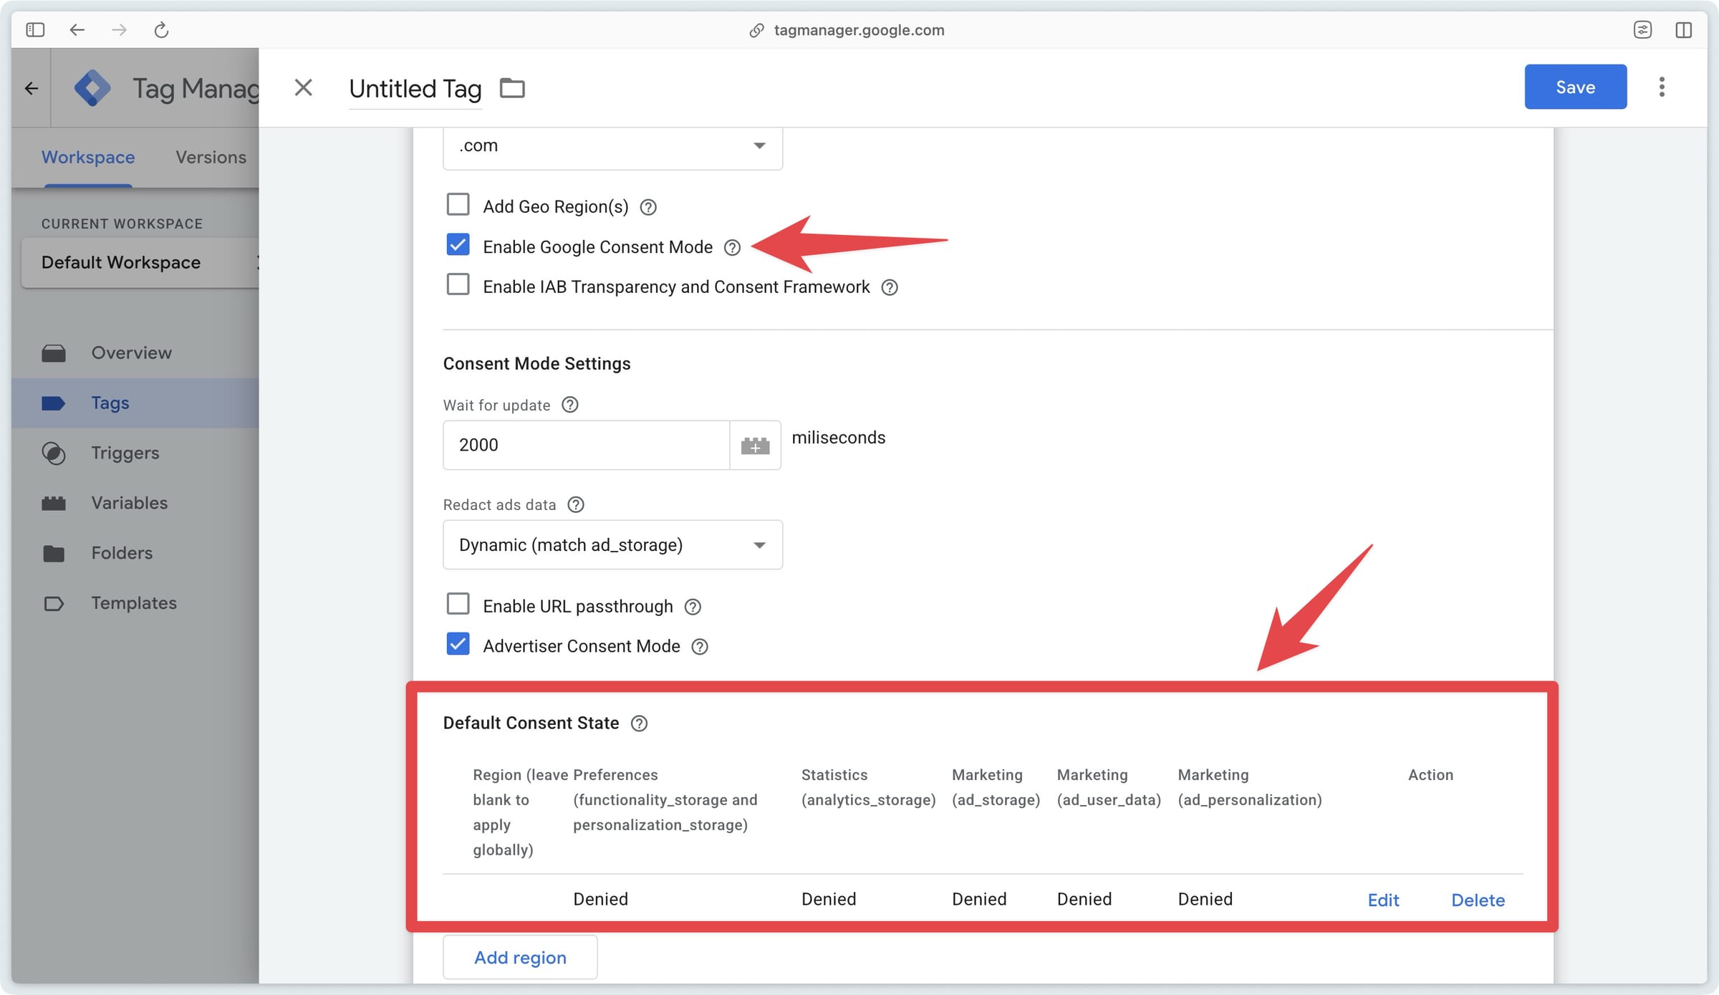Click the Google Tag Manager logo
1719x995 pixels.
pyautogui.click(x=92, y=88)
